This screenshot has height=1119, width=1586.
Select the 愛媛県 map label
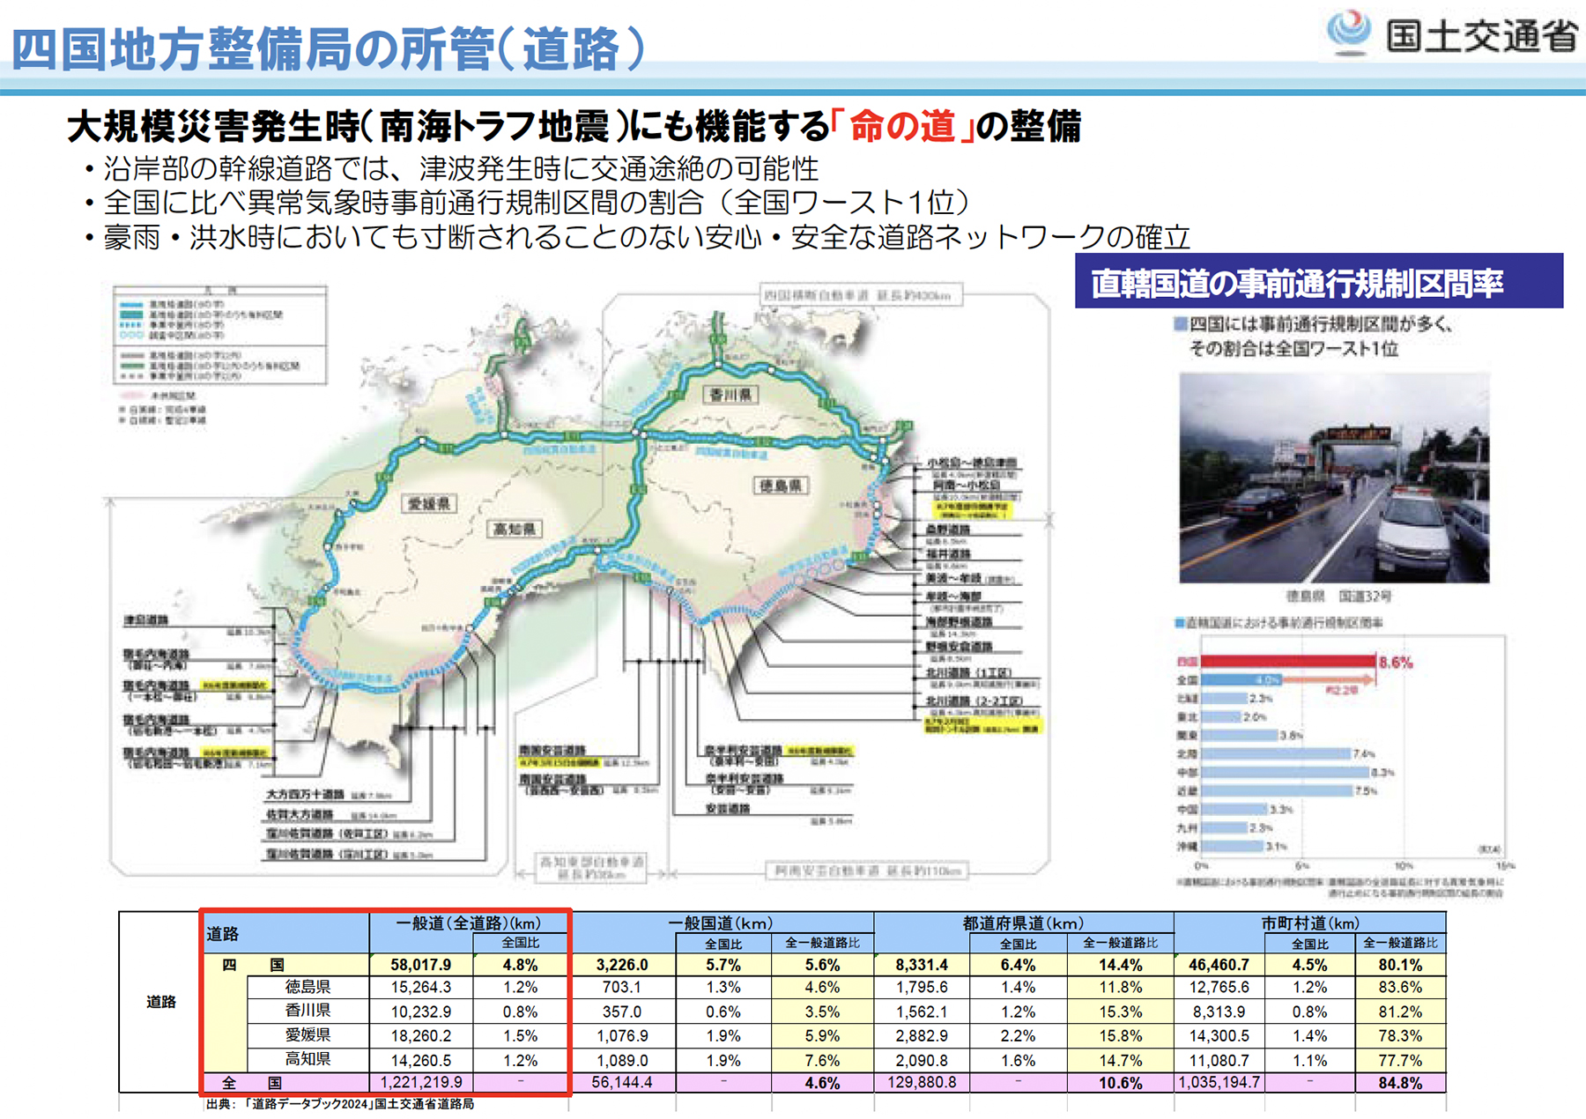(x=428, y=504)
